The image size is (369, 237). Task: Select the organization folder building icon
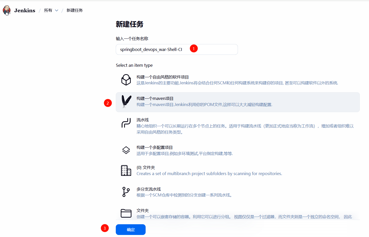pyautogui.click(x=126, y=170)
